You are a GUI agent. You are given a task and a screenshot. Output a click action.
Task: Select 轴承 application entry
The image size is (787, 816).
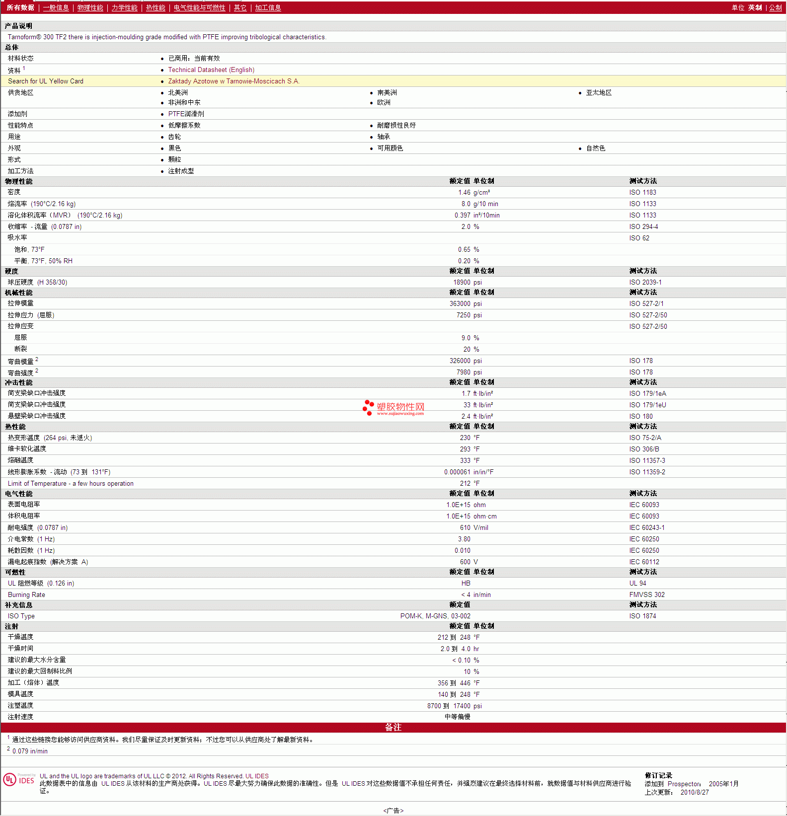[384, 137]
